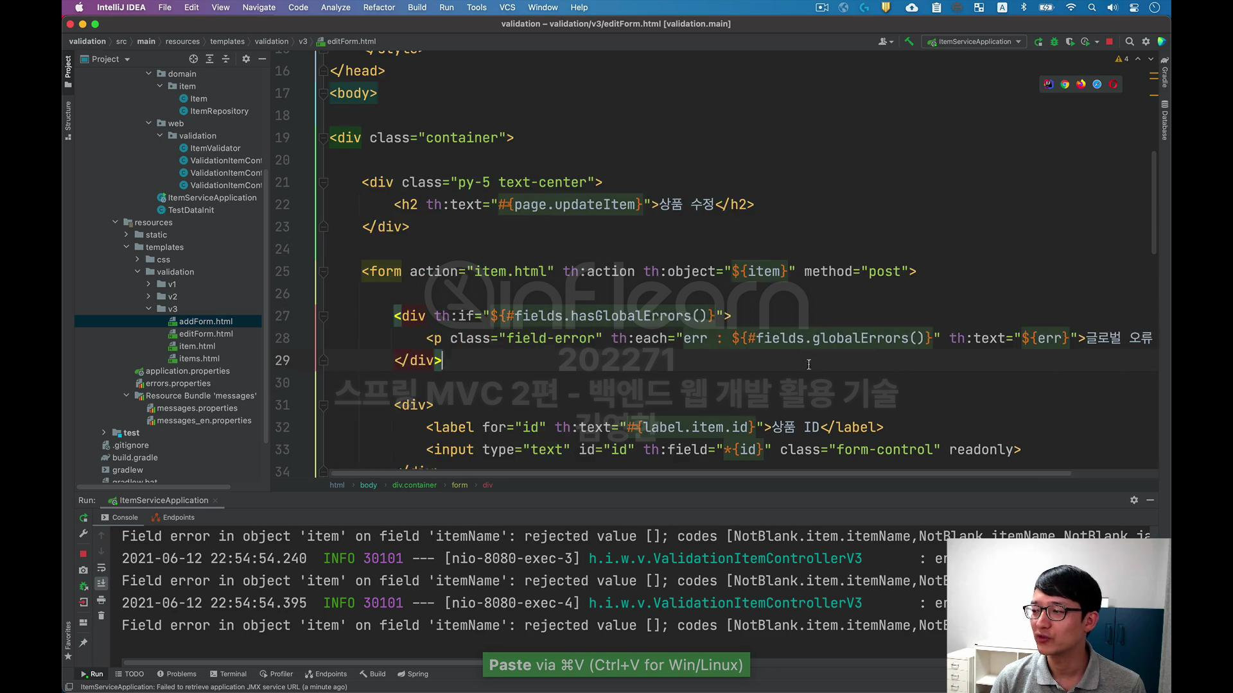Expand the static folder
The image size is (1233, 693).
[x=127, y=234]
